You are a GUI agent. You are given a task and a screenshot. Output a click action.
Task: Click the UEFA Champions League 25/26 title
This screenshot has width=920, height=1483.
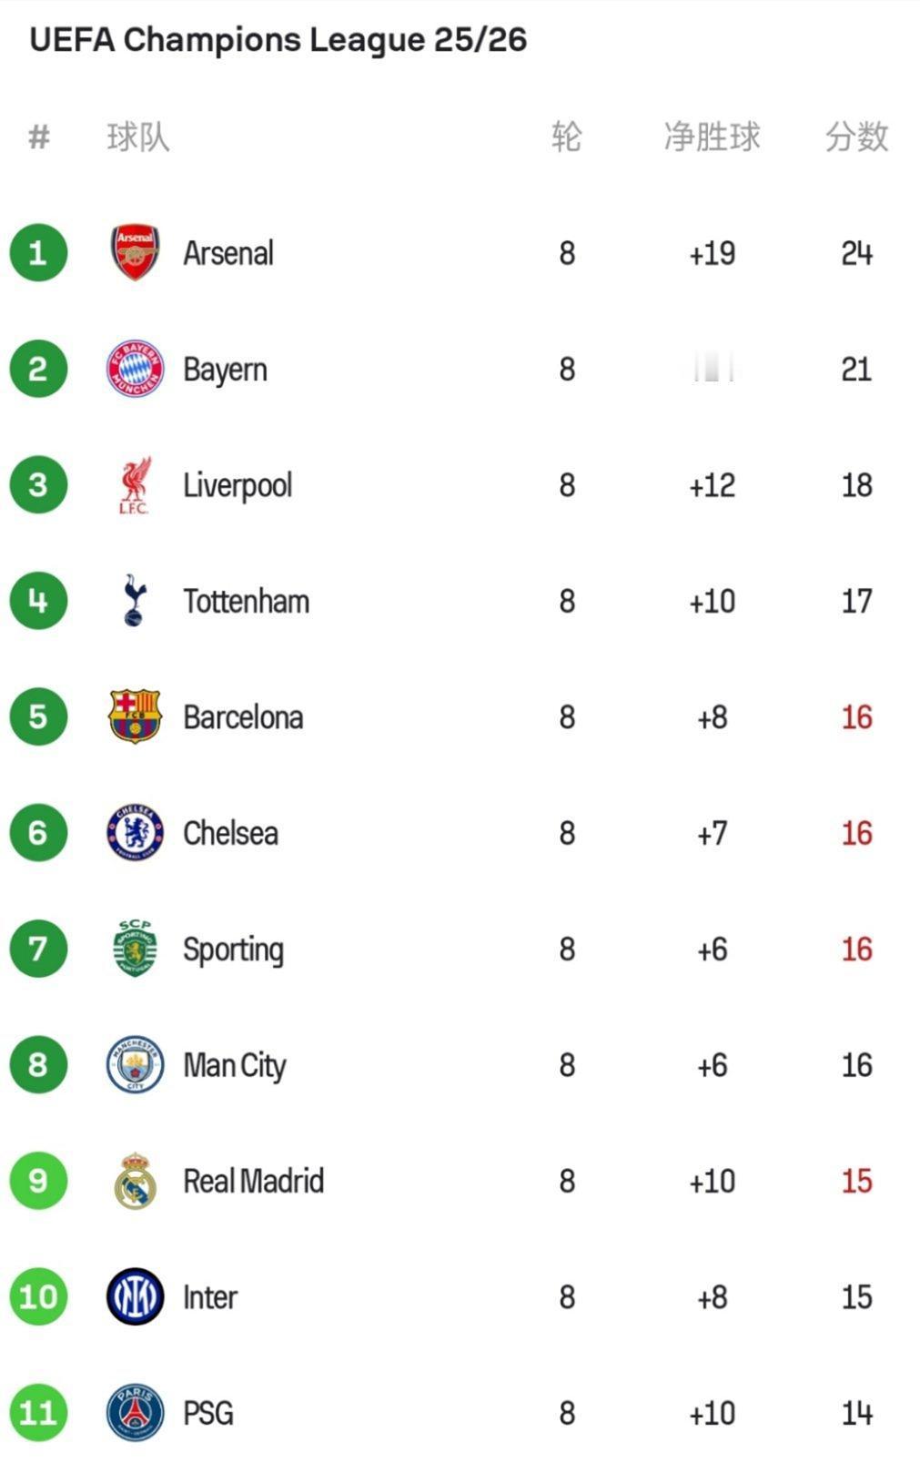point(278,40)
